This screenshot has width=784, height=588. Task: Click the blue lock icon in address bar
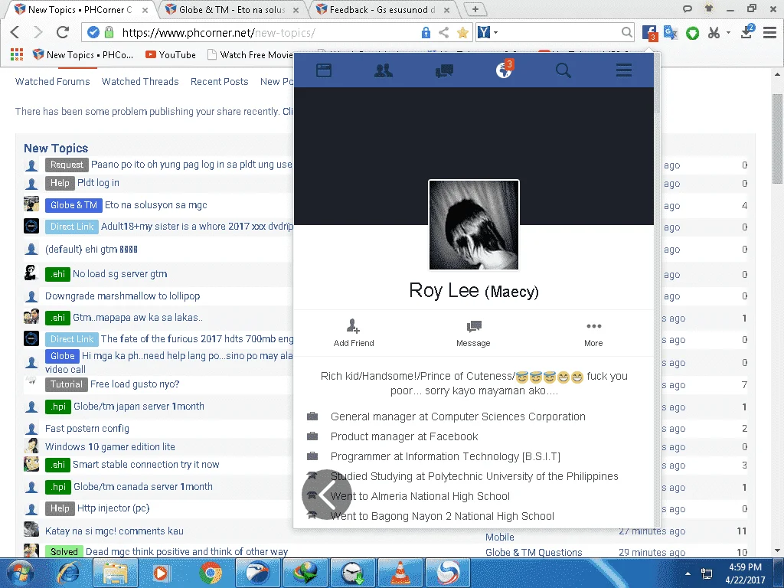click(426, 33)
